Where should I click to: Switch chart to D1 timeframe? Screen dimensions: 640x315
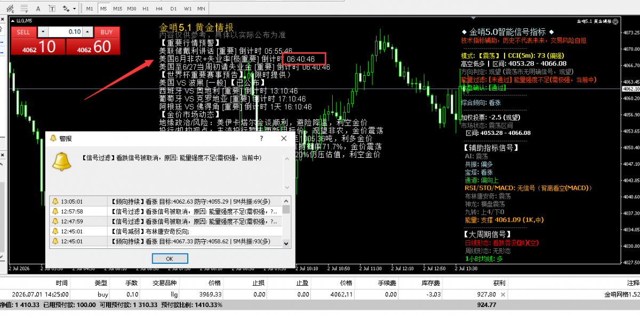point(173,9)
